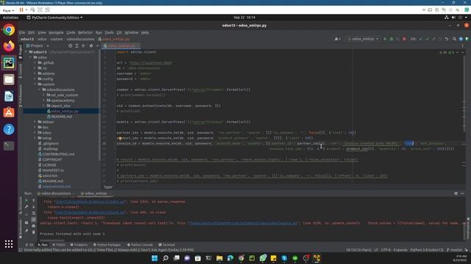Open Project panel settings gear
This screenshot has width=471, height=264.
pos(91,45)
